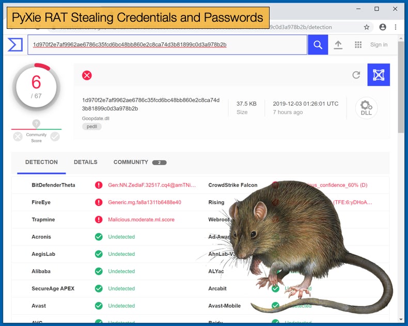
Task: Click the Generic.mg.fa8a1311b6488e40 detection text
Action: coord(145,202)
